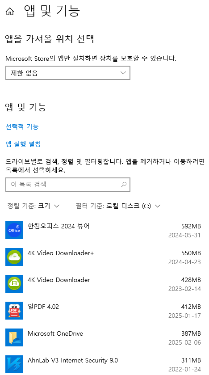Select the 4K Video Downloader entry name
The image size is (209, 375).
coord(59,280)
